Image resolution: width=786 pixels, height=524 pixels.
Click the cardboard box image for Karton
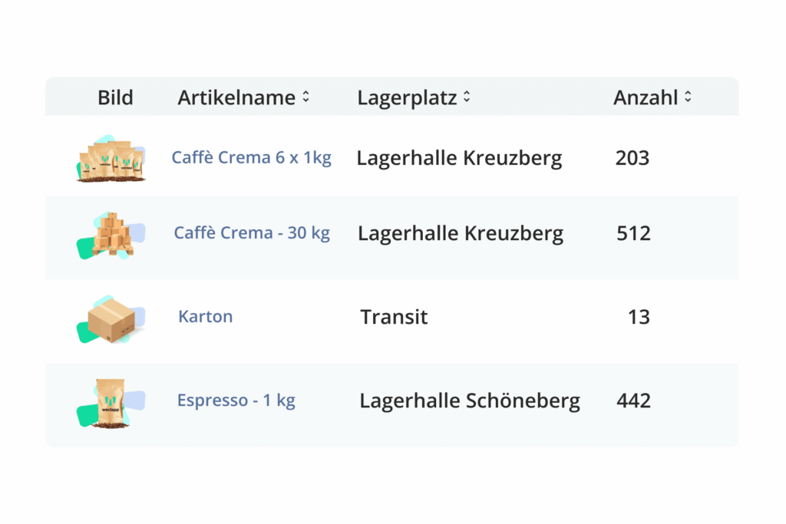111,320
